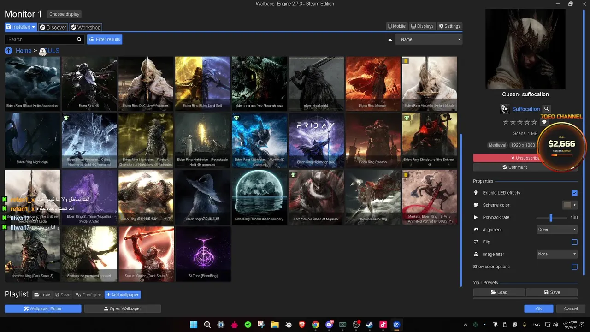Go up one folder with the arrow icon
Screen dimensions: 590x332
click(x=8, y=51)
